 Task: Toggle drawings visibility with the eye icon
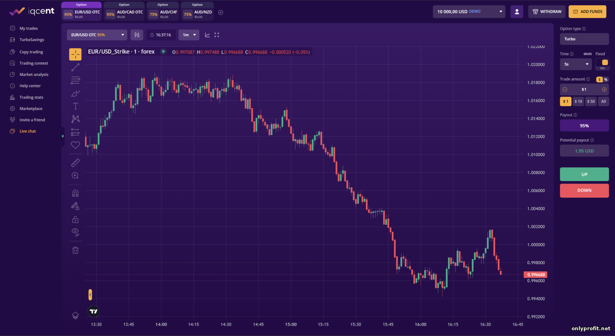point(75,232)
